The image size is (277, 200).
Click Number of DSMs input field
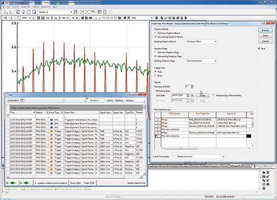(188, 86)
